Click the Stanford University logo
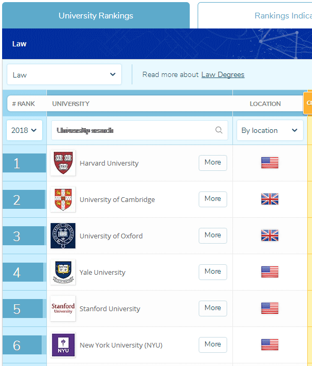The image size is (312, 366). 63,309
